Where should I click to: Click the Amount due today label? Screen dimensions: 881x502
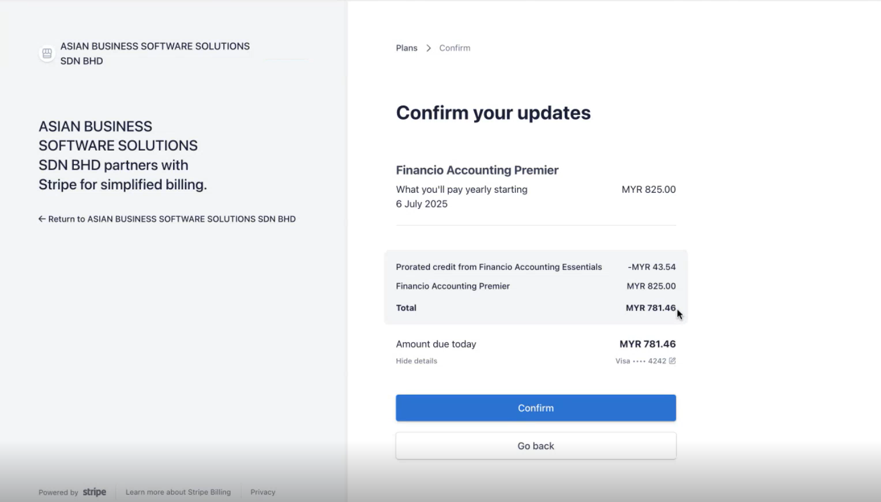click(436, 344)
